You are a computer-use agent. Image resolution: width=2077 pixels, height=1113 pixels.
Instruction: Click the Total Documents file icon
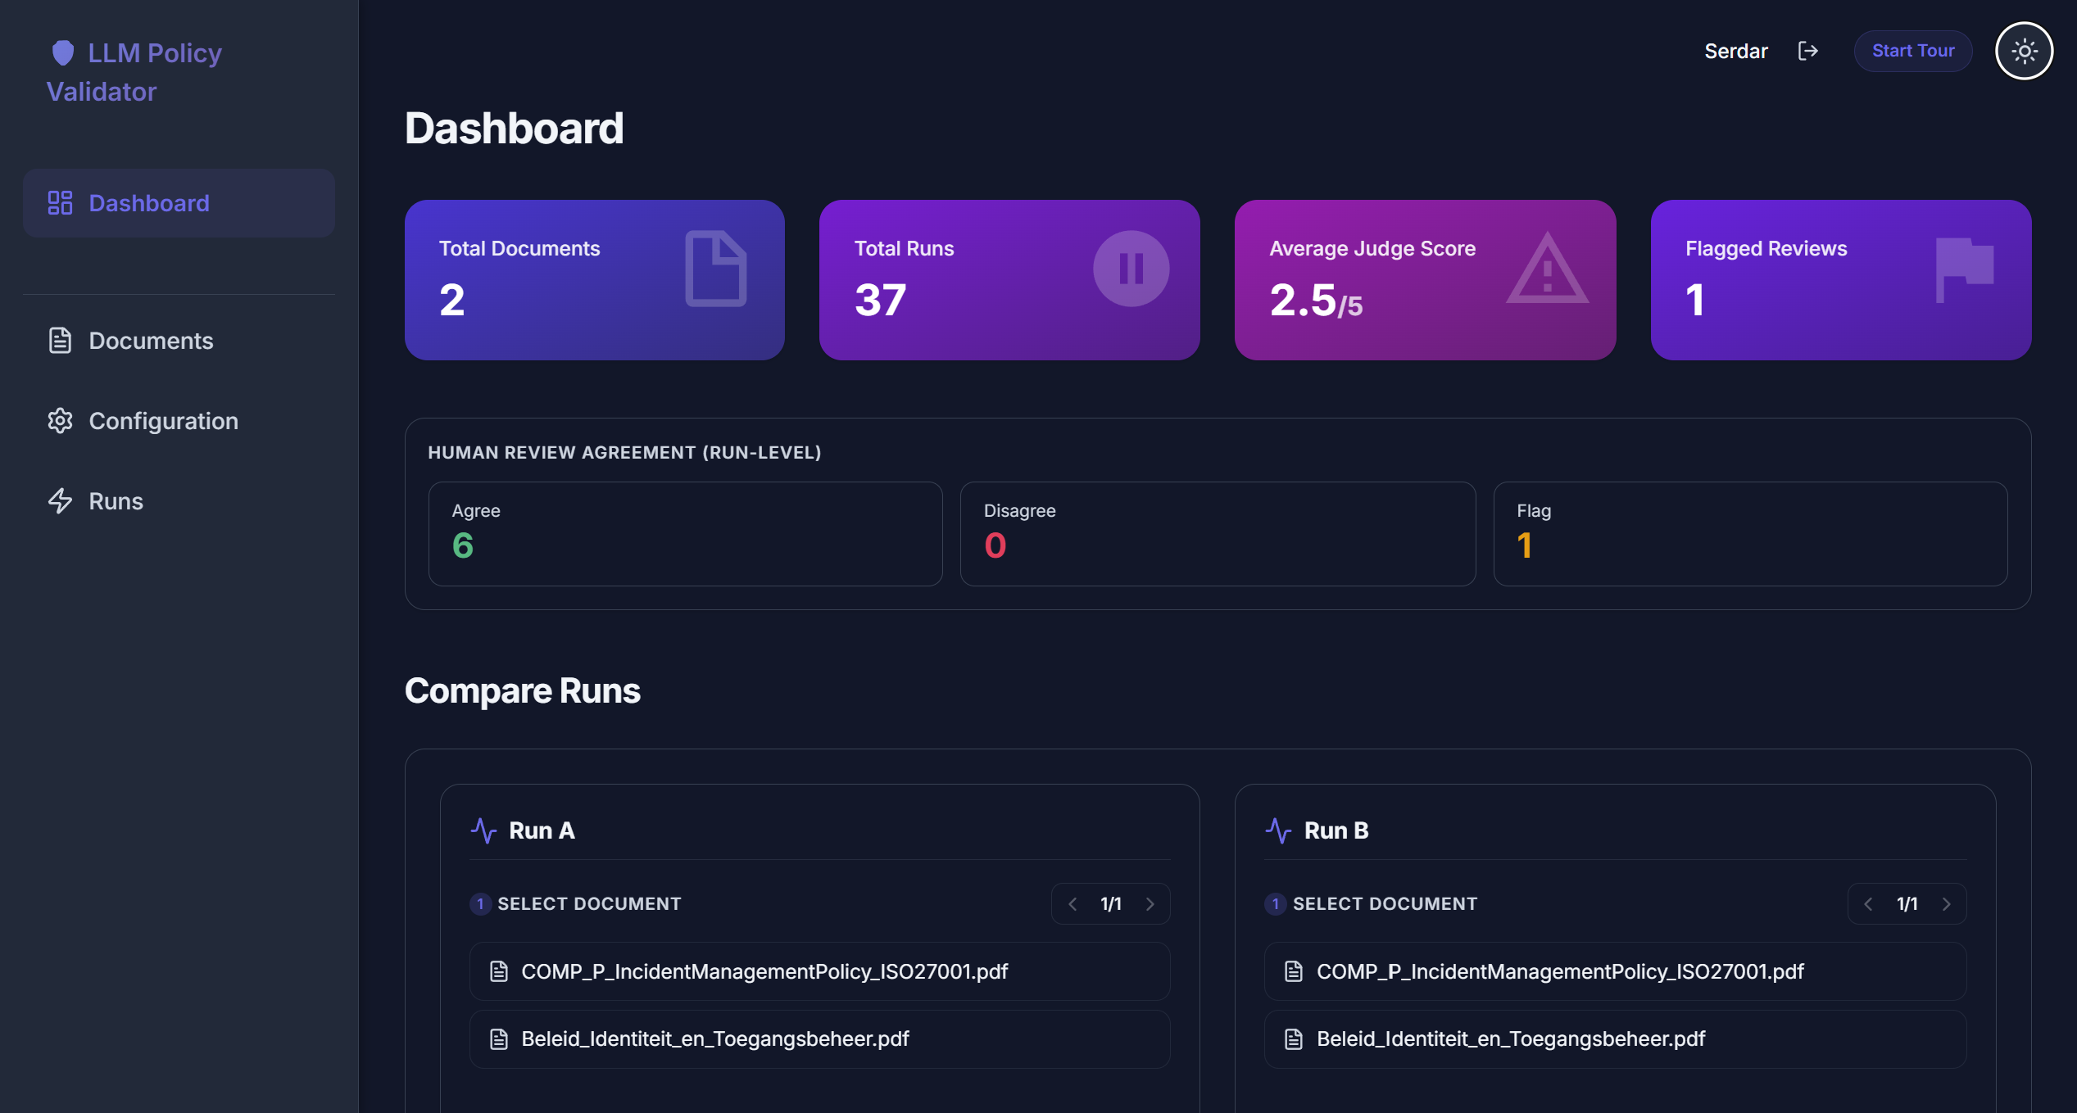pos(716,269)
